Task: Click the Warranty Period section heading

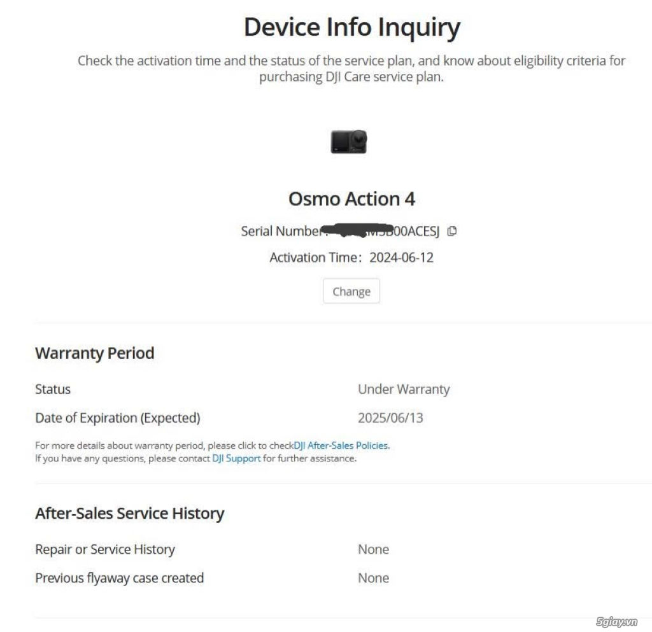Action: (x=94, y=353)
